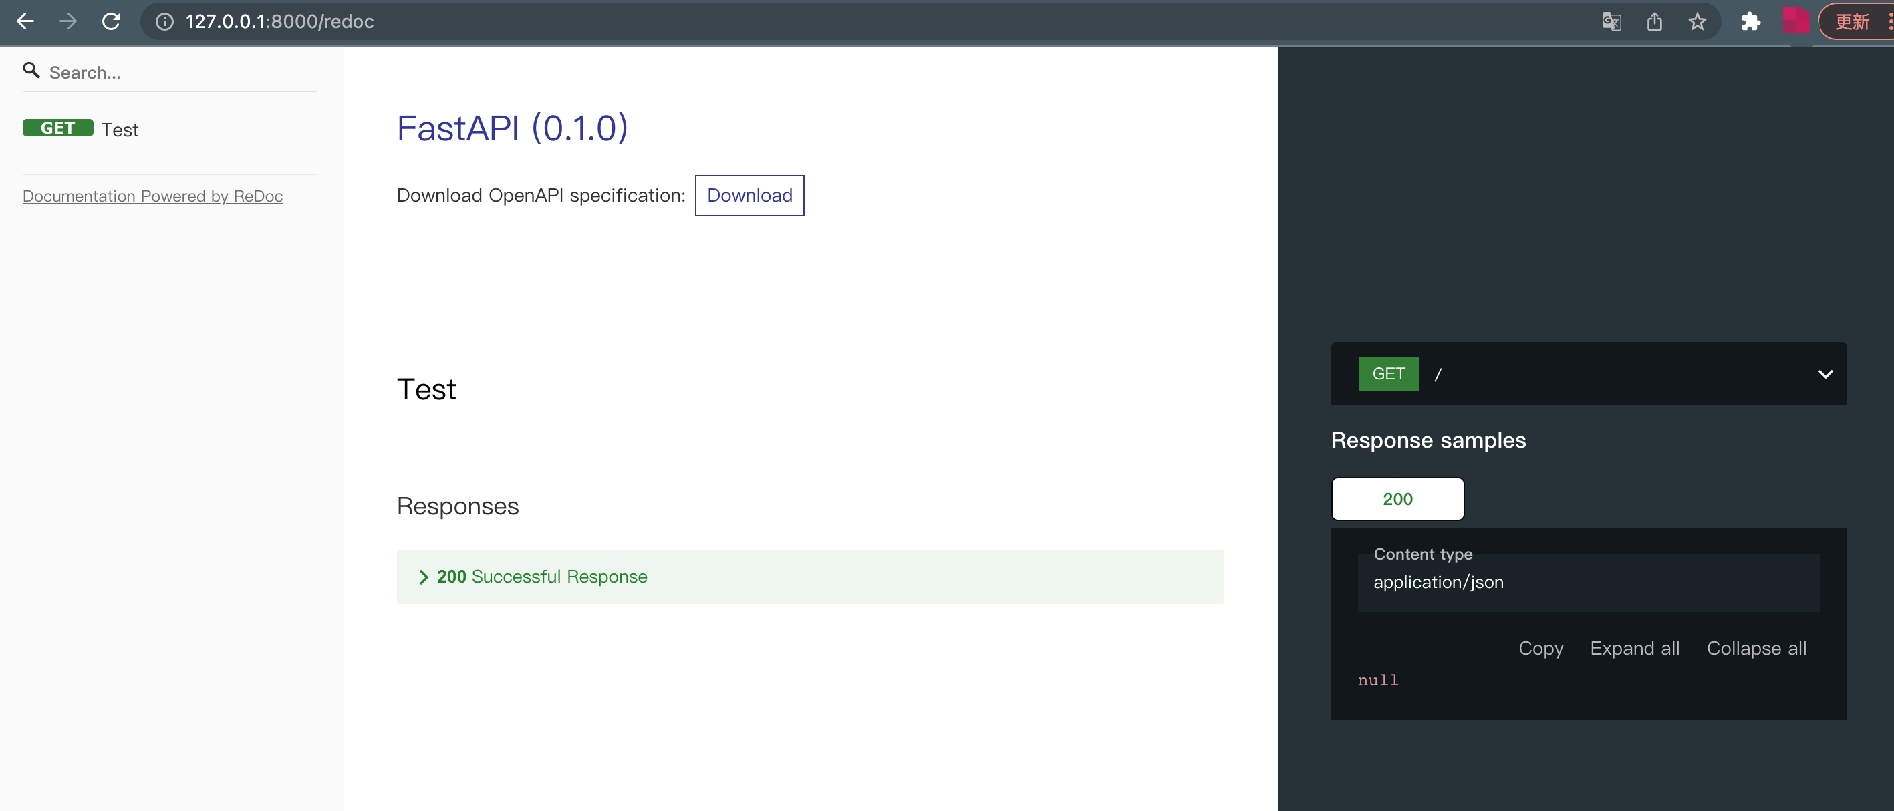The width and height of the screenshot is (1894, 811).
Task: Open the Google Translate icon
Action: (1611, 22)
